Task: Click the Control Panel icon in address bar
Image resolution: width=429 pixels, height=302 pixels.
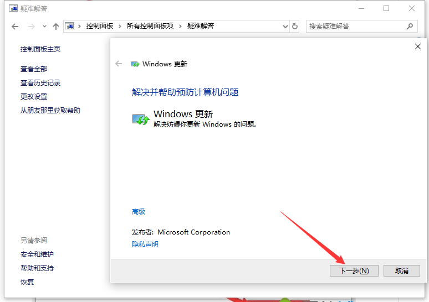Action: [69, 26]
